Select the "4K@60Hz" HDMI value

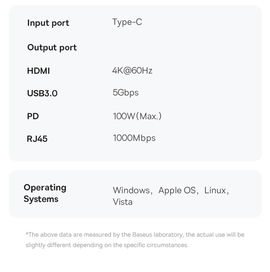pos(132,71)
